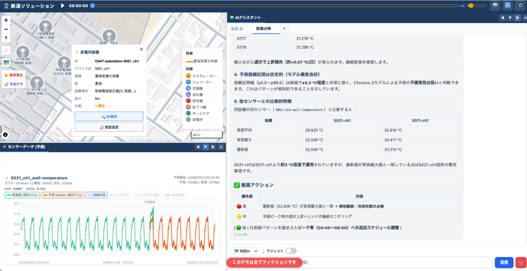This screenshot has height=271, width=527.
Task: Collapse AI assistant panel with down arrow
Action: coord(510,18)
